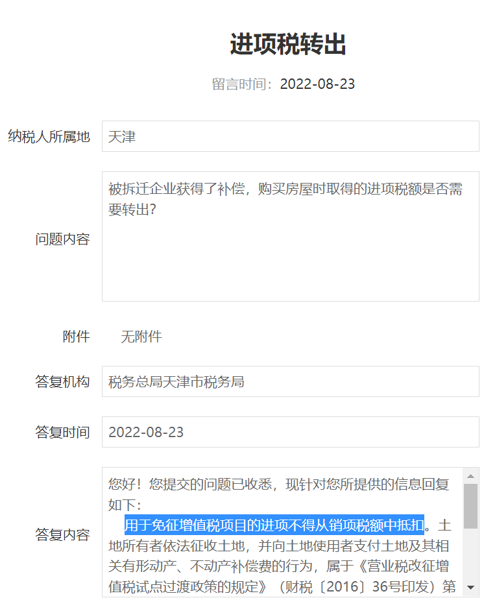The width and height of the screenshot is (484, 598).
Task: Click the 纳税人所属地 label
Action: (x=49, y=137)
